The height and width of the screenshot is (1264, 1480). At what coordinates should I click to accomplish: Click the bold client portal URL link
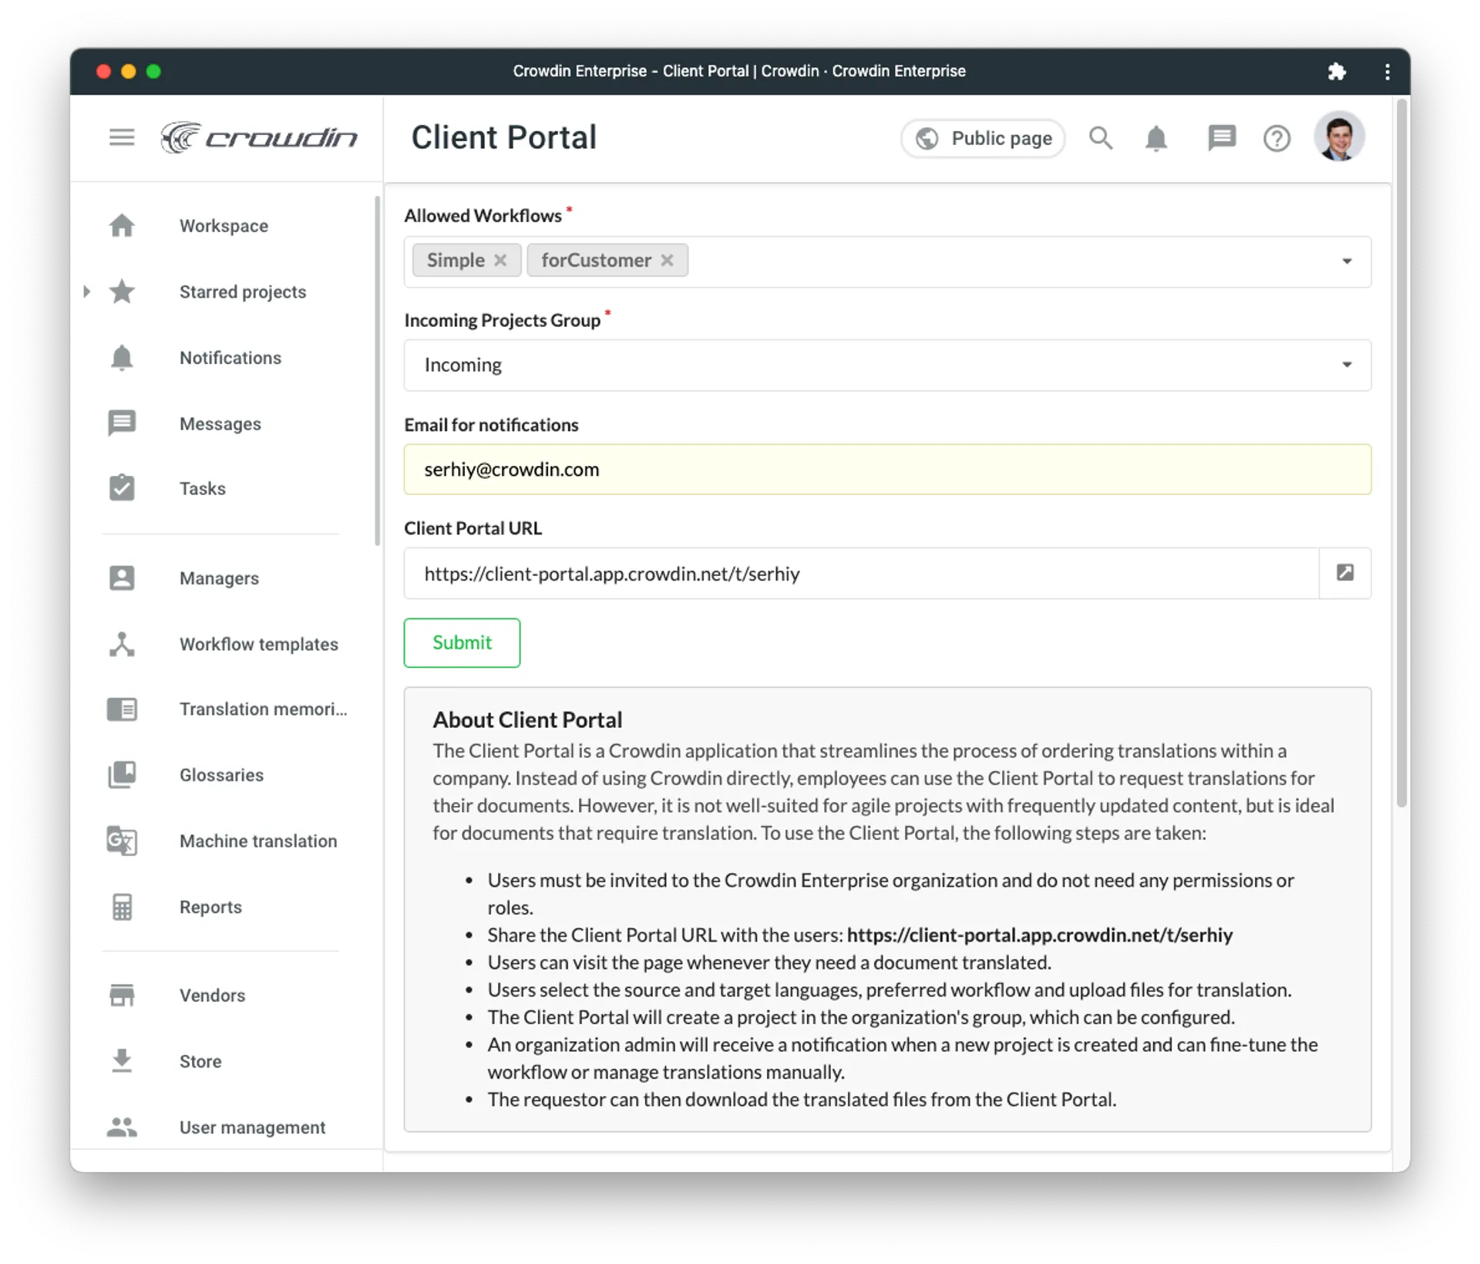point(1040,935)
